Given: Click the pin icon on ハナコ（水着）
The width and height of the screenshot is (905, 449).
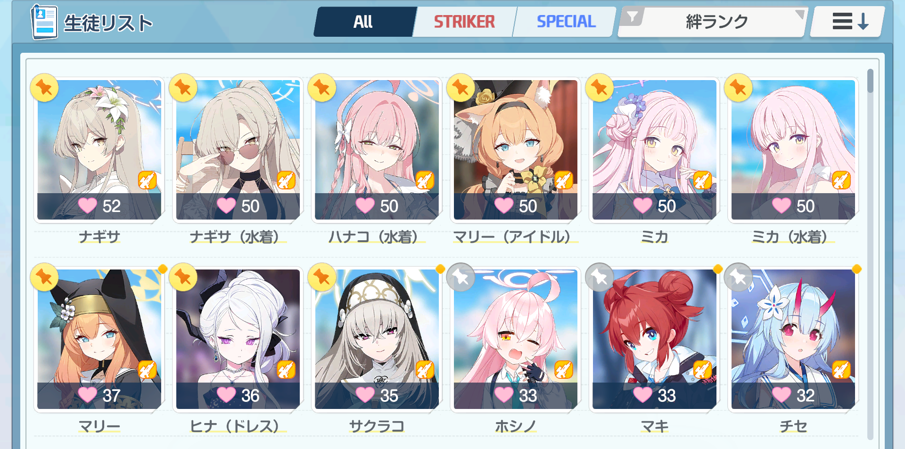Looking at the screenshot, I should [322, 88].
